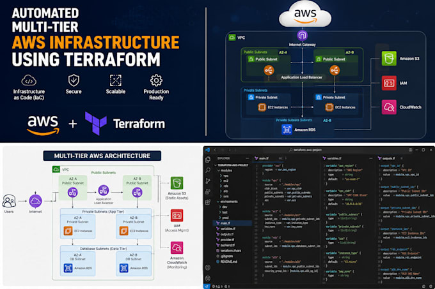435x289 pixels.
Task: Open provider.tf from the Explorer tree
Action: (x=225, y=239)
